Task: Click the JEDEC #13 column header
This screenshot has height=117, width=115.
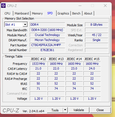Action: 56,59
